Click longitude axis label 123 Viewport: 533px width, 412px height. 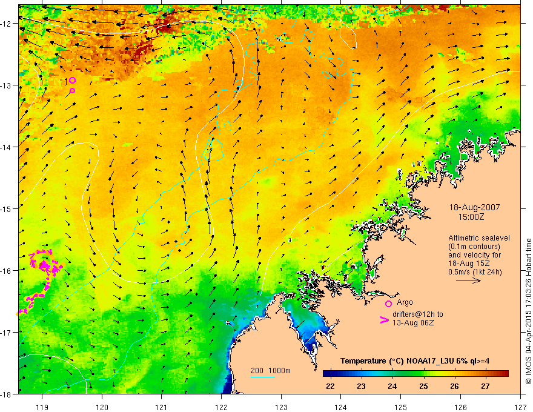[x=281, y=407]
